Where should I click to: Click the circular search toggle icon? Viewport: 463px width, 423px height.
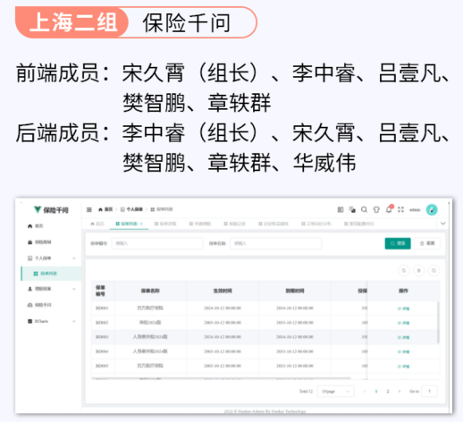click(x=434, y=271)
